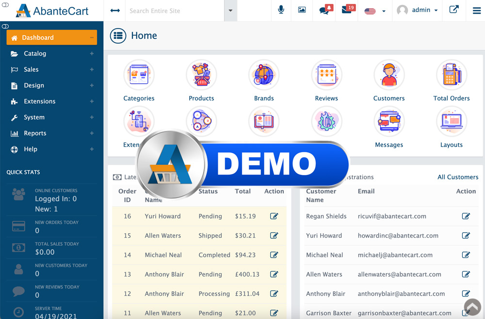Select Help in the sidebar
This screenshot has width=485, height=319.
pyautogui.click(x=52, y=149)
